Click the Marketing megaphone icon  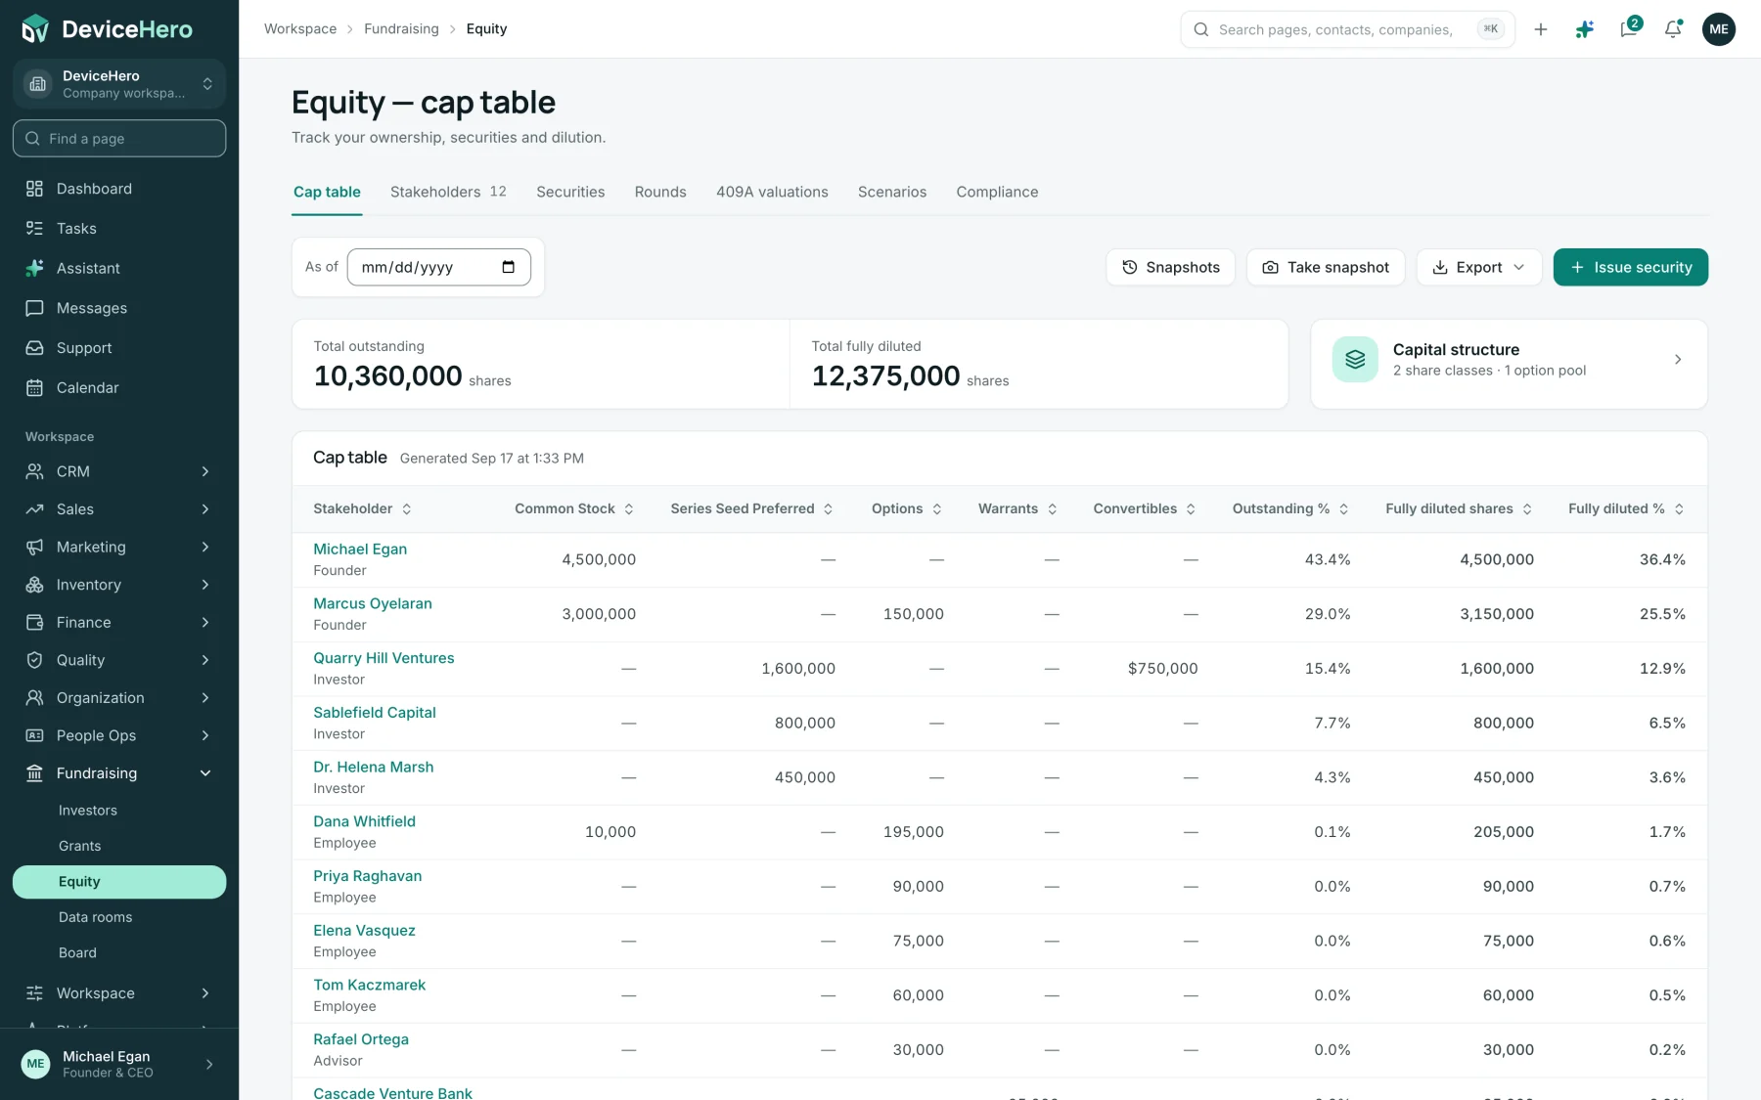(x=34, y=547)
